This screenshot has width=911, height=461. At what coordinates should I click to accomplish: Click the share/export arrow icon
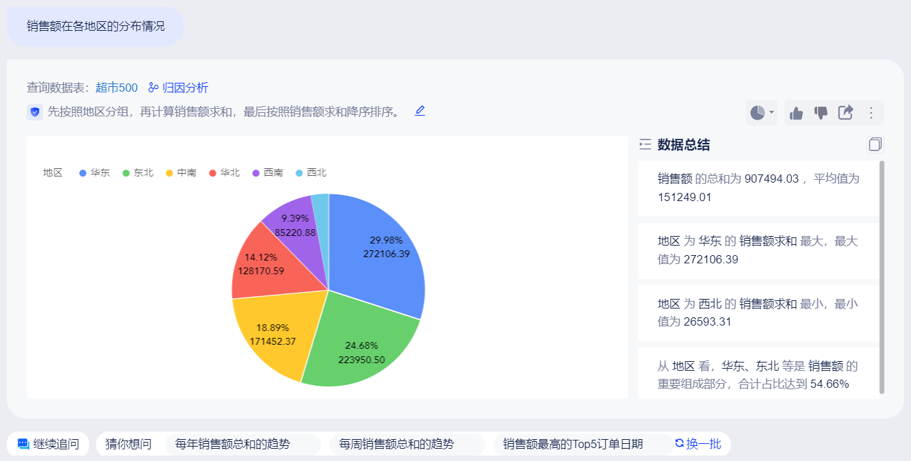point(846,113)
